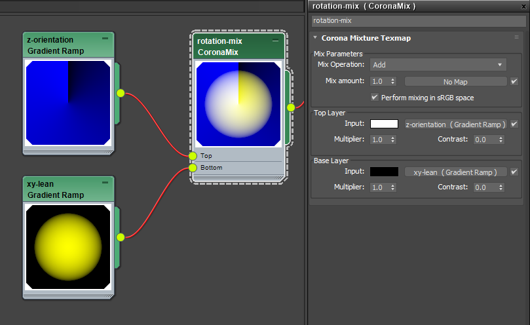This screenshot has width=530, height=325.
Task: Click the rotation-mix ( CoronaMix ) panel title
Action: [x=364, y=6]
